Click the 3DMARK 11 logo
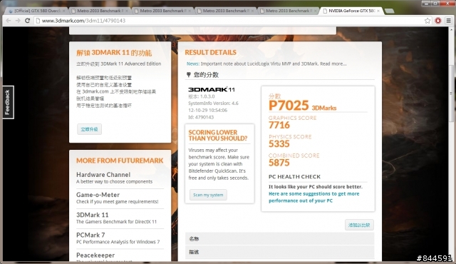 pos(211,89)
